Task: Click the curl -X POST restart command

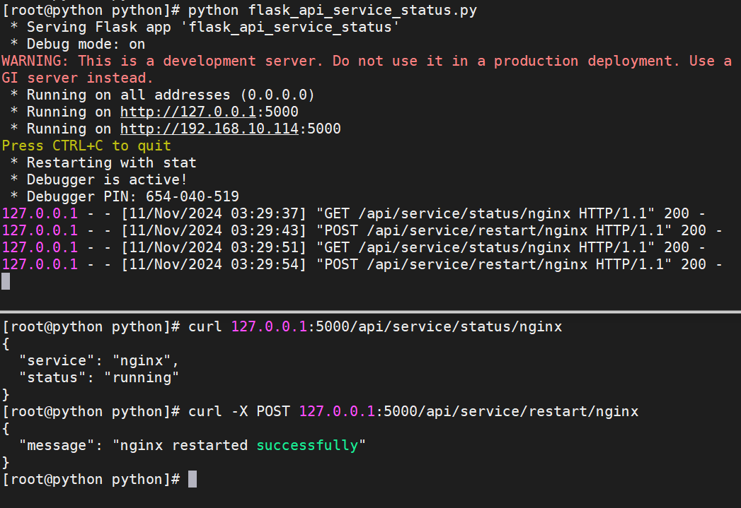Action: [x=413, y=411]
